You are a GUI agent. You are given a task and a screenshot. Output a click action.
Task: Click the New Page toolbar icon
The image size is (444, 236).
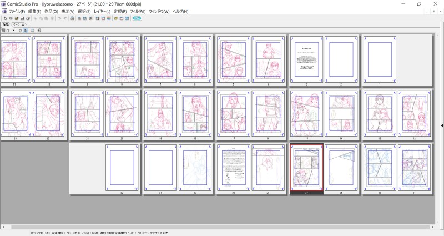(x=6, y=18)
